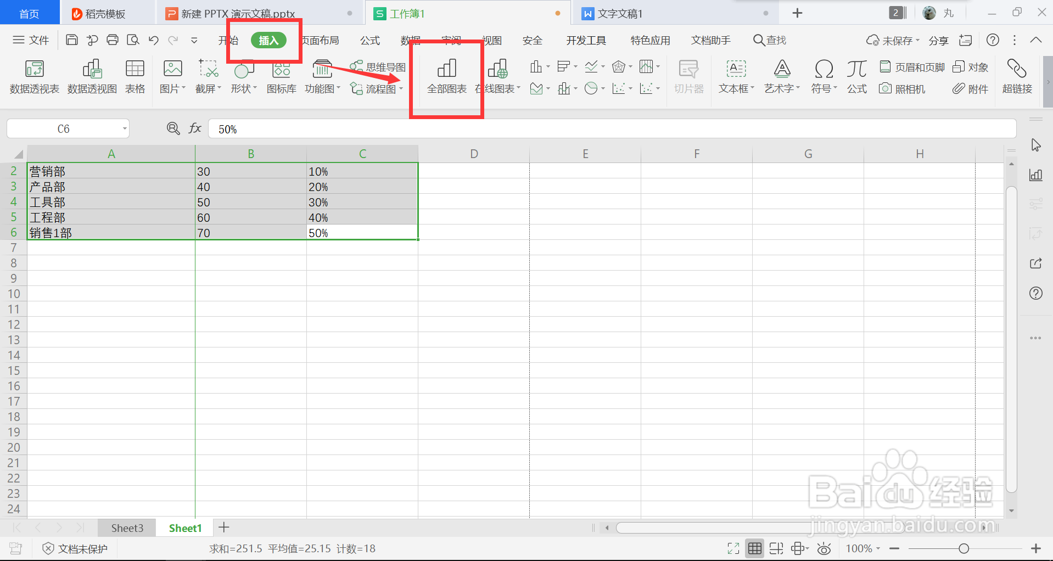Click the print icon in quick access toolbar

click(x=113, y=40)
